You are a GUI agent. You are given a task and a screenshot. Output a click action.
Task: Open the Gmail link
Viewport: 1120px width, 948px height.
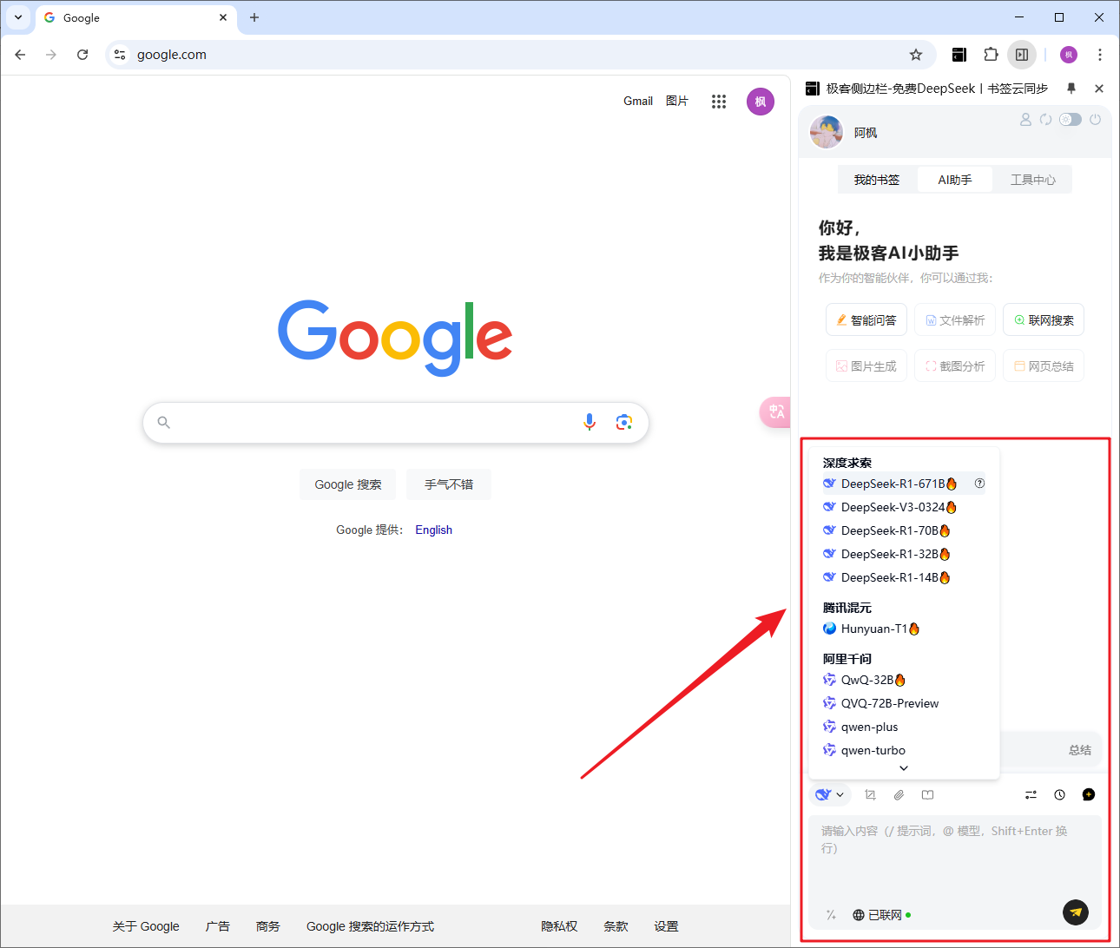coord(638,101)
